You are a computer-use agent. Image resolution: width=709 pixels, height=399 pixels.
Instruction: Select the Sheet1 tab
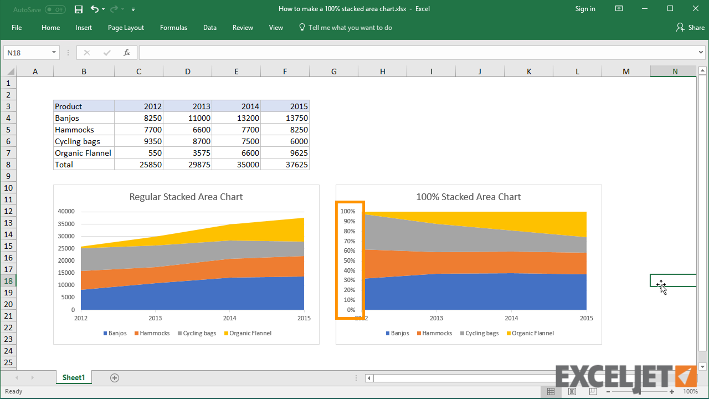coord(74,378)
